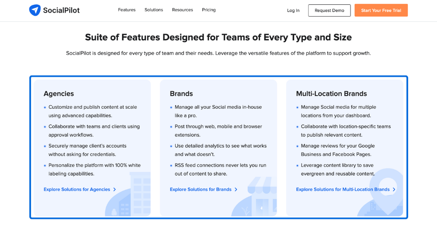Click 'Collaborate with location-specific teams' bullet
The height and width of the screenshot is (240, 437).
click(x=346, y=130)
